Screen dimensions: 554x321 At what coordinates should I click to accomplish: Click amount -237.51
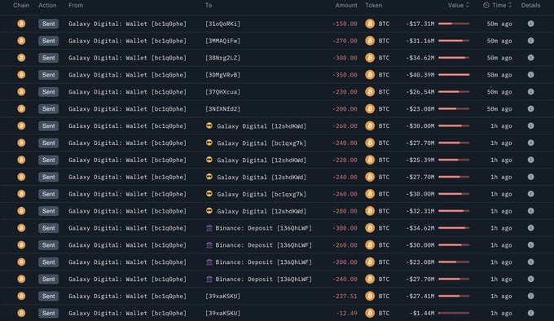click(x=345, y=296)
